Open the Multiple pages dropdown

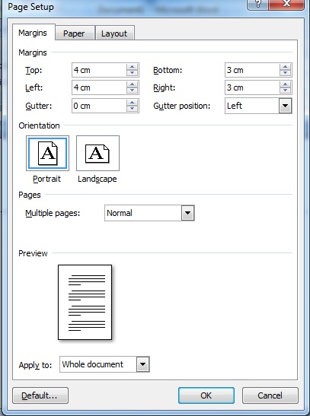(x=188, y=213)
